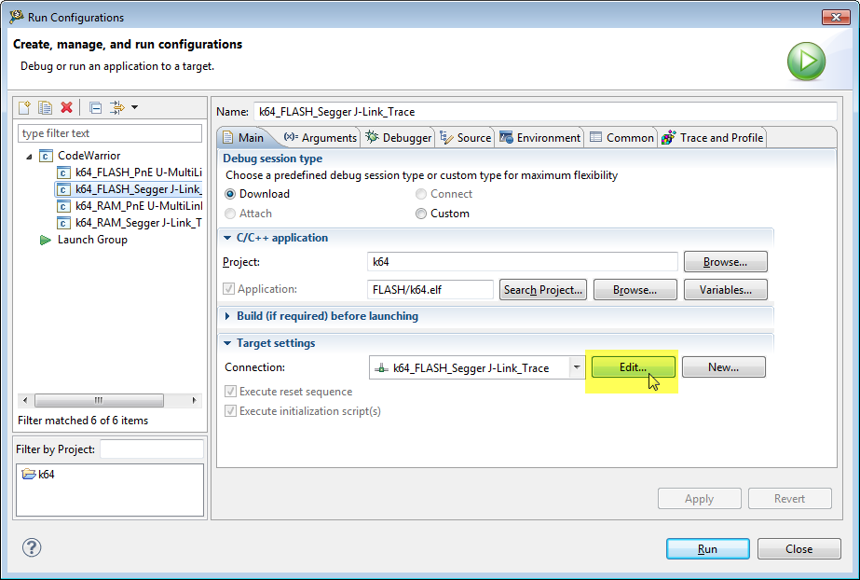This screenshot has height=580, width=860.
Task: Open the filter toolbar dropdown arrow
Action: (134, 108)
